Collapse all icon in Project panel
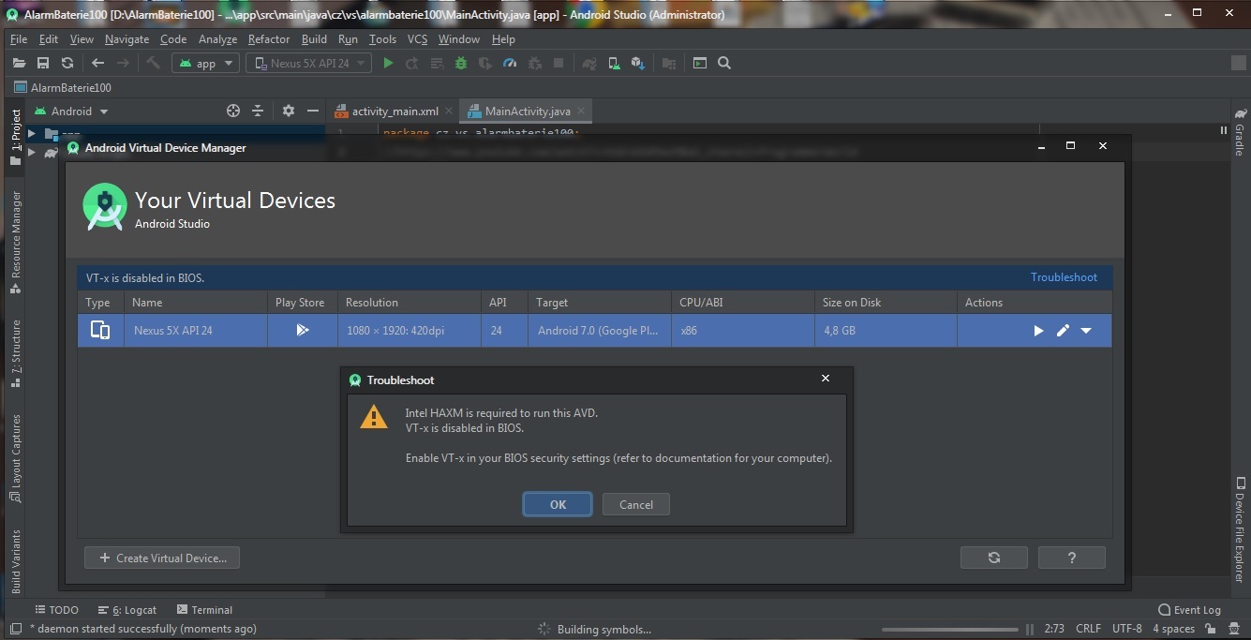This screenshot has height=640, width=1251. pyautogui.click(x=258, y=111)
